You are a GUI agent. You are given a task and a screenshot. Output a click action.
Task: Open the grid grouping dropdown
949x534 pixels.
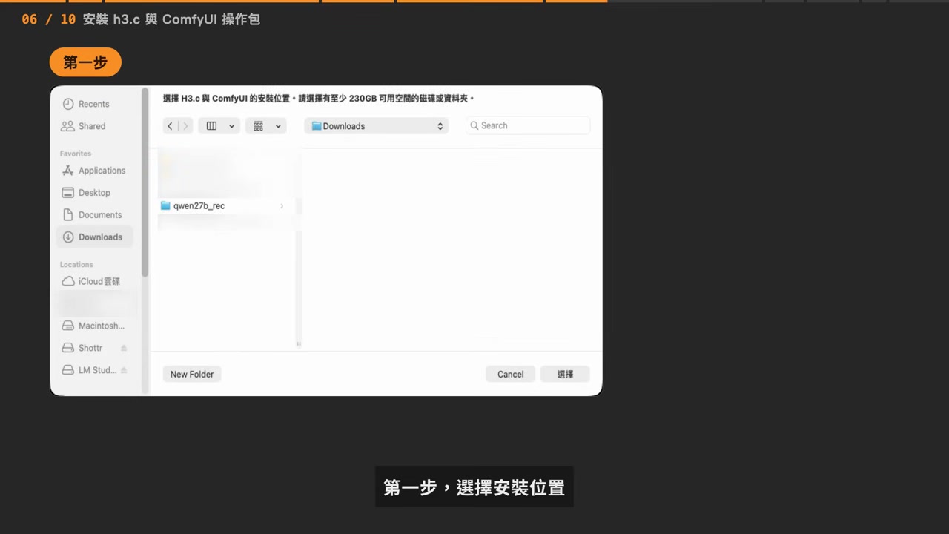[x=265, y=126]
